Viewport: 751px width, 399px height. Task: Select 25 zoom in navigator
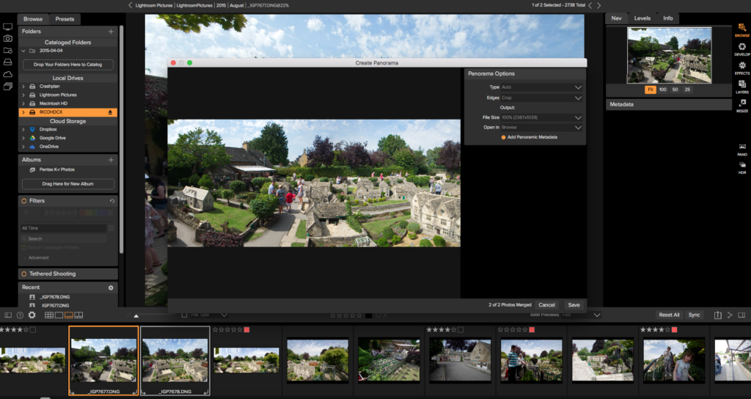click(x=687, y=89)
